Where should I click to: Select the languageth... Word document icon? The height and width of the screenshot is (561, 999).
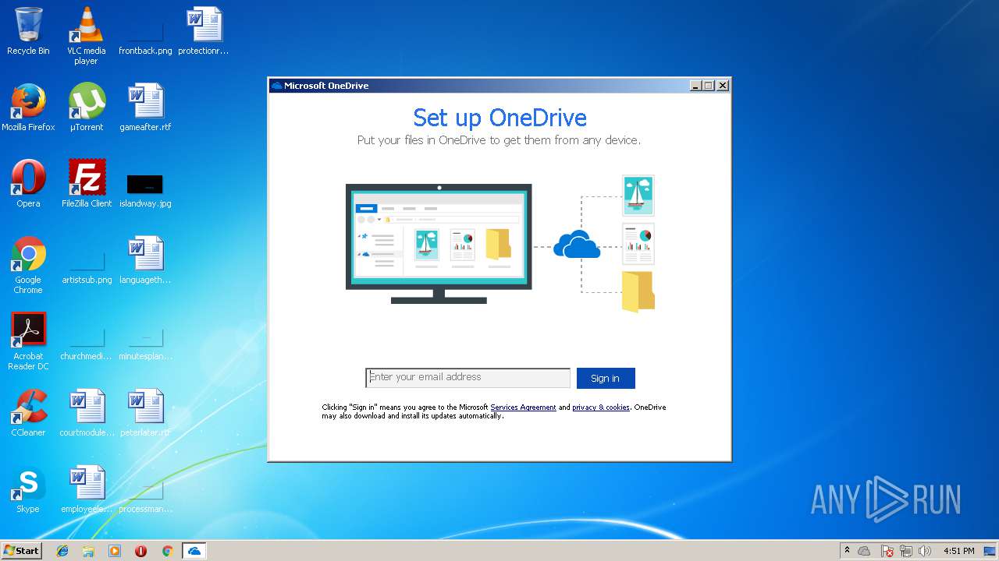coord(145,260)
